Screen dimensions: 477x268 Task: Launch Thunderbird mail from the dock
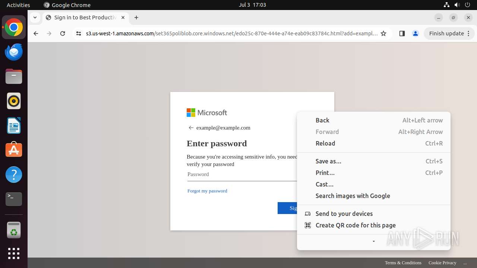[x=14, y=52]
